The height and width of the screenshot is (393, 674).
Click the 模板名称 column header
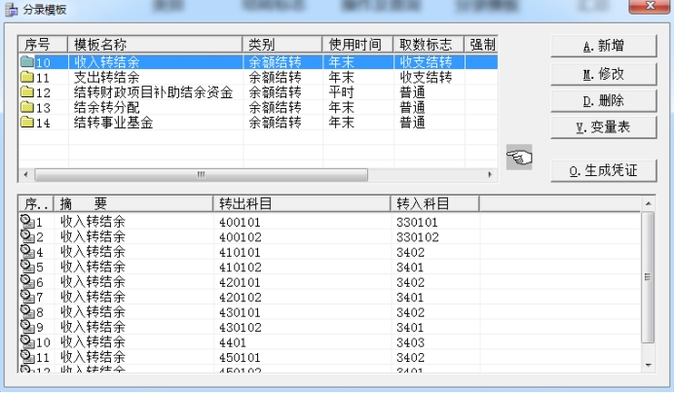(x=155, y=44)
